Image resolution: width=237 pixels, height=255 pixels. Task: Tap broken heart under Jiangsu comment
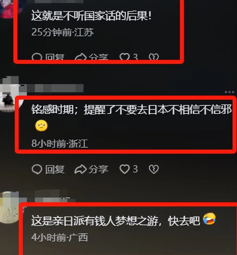[154, 57]
